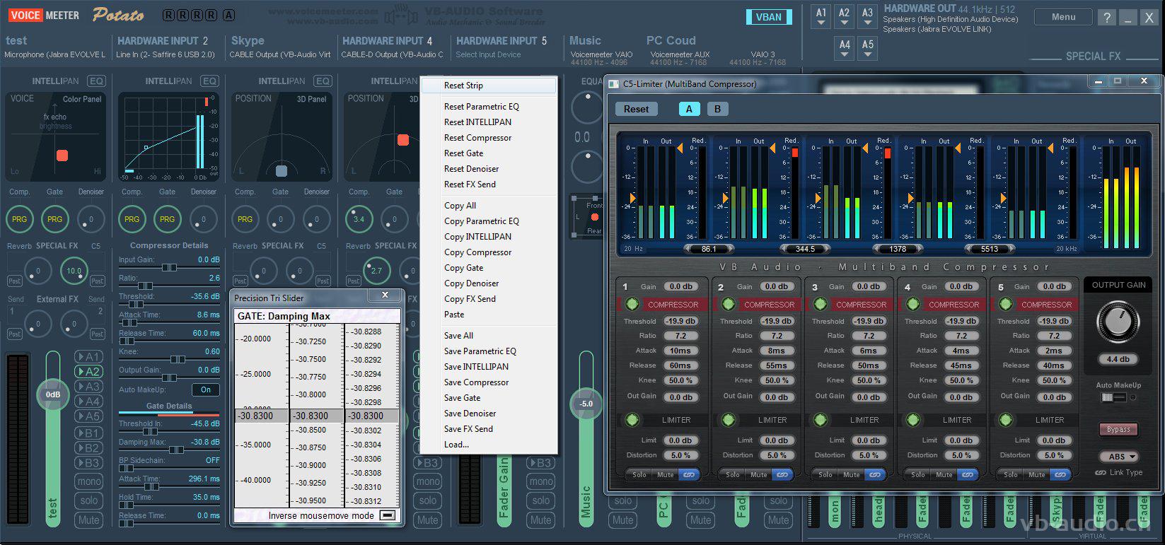Image resolution: width=1165 pixels, height=545 pixels.
Task: Toggle Auto MakeUp switch in Multiband Compressor
Action: coord(1113,398)
